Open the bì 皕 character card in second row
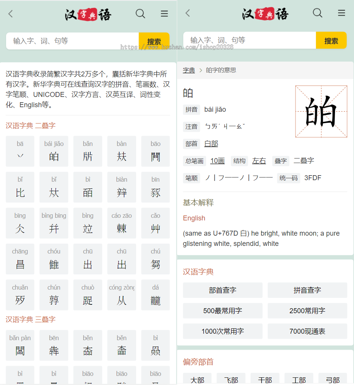Image resolution: width=354 pixels, height=385 pixels. point(88,187)
